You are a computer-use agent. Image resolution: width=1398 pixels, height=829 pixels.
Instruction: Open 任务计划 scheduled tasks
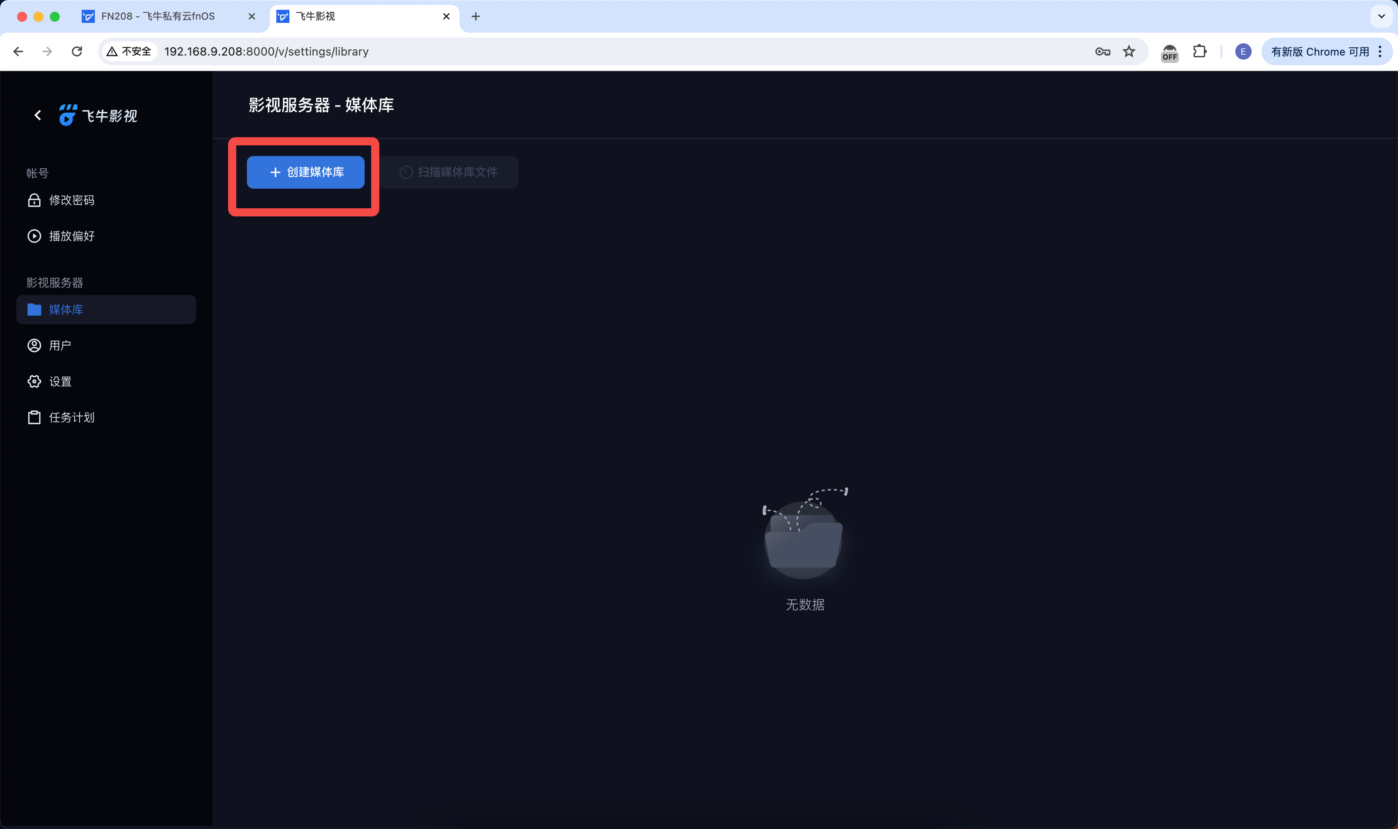72,417
